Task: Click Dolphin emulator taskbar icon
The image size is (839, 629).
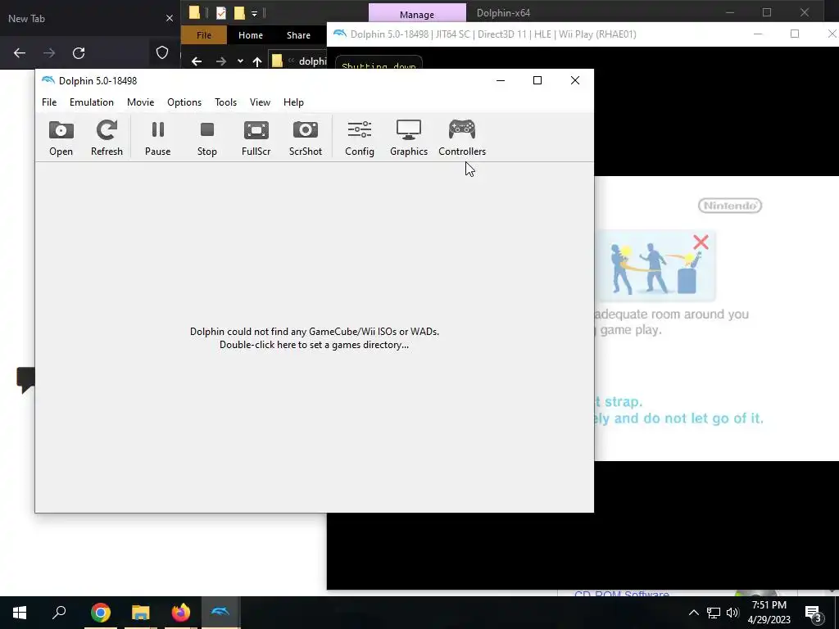Action: tap(220, 613)
